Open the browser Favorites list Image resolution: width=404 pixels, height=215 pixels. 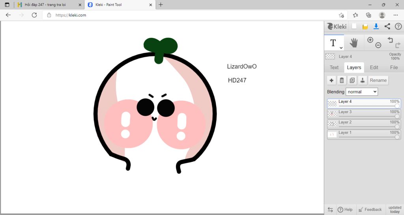[x=355, y=15]
